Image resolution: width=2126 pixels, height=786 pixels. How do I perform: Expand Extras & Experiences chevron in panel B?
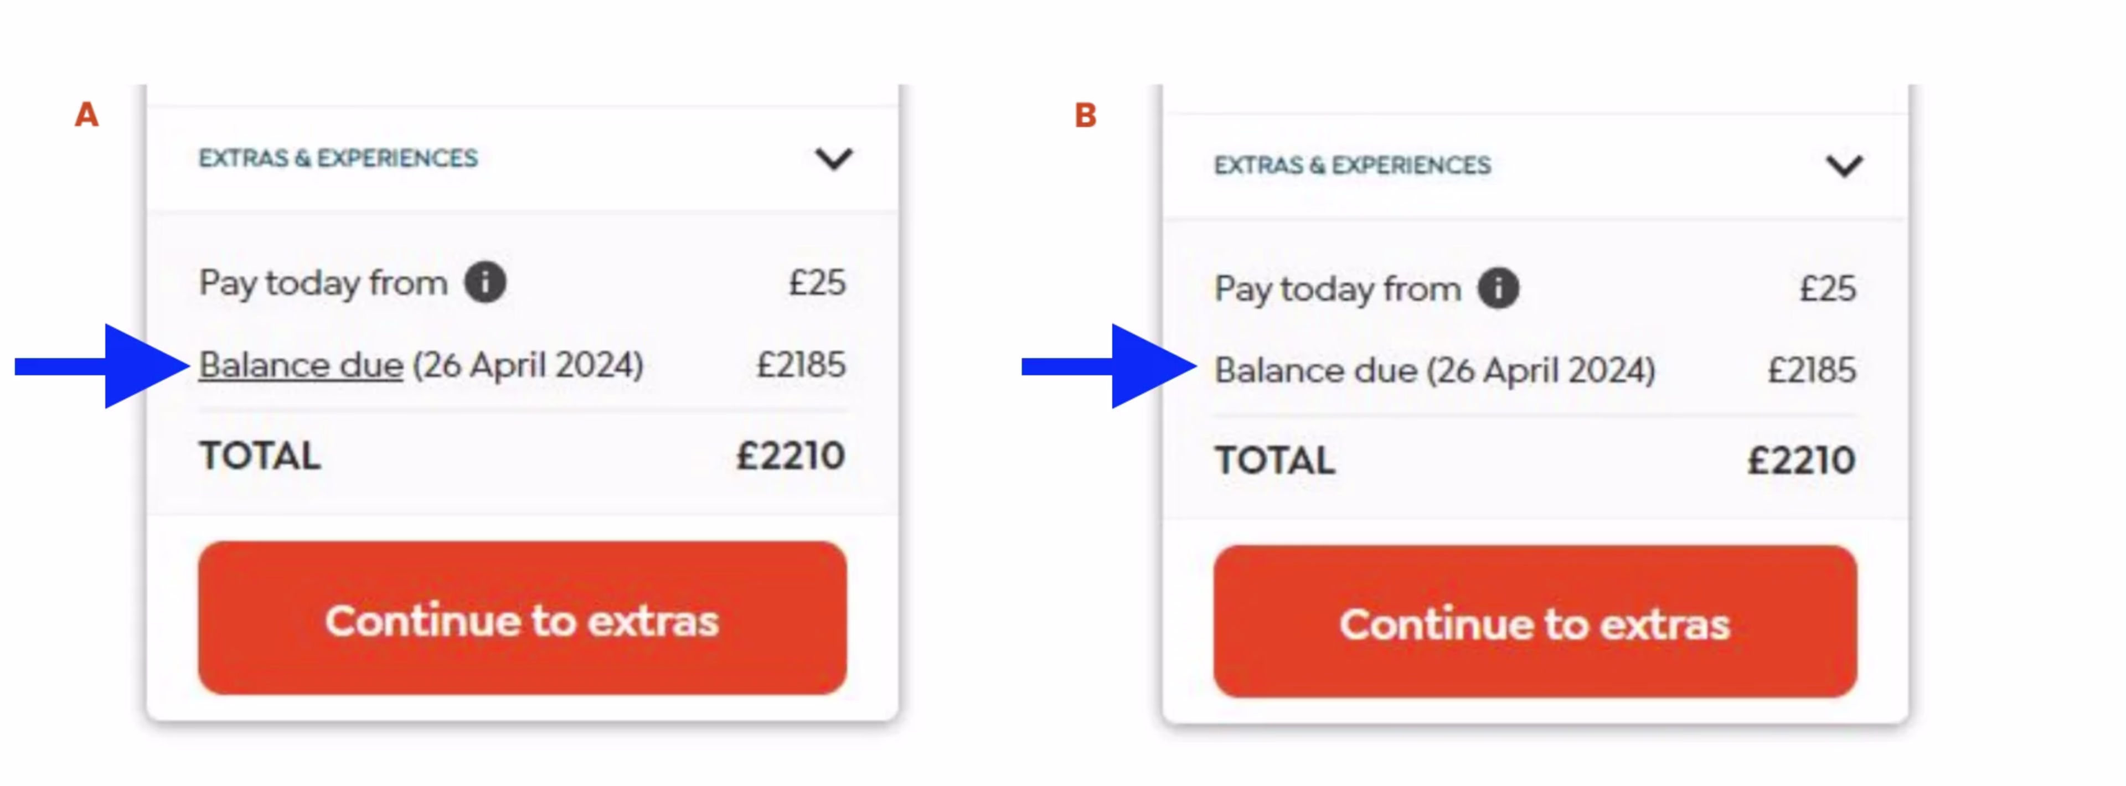(1844, 165)
